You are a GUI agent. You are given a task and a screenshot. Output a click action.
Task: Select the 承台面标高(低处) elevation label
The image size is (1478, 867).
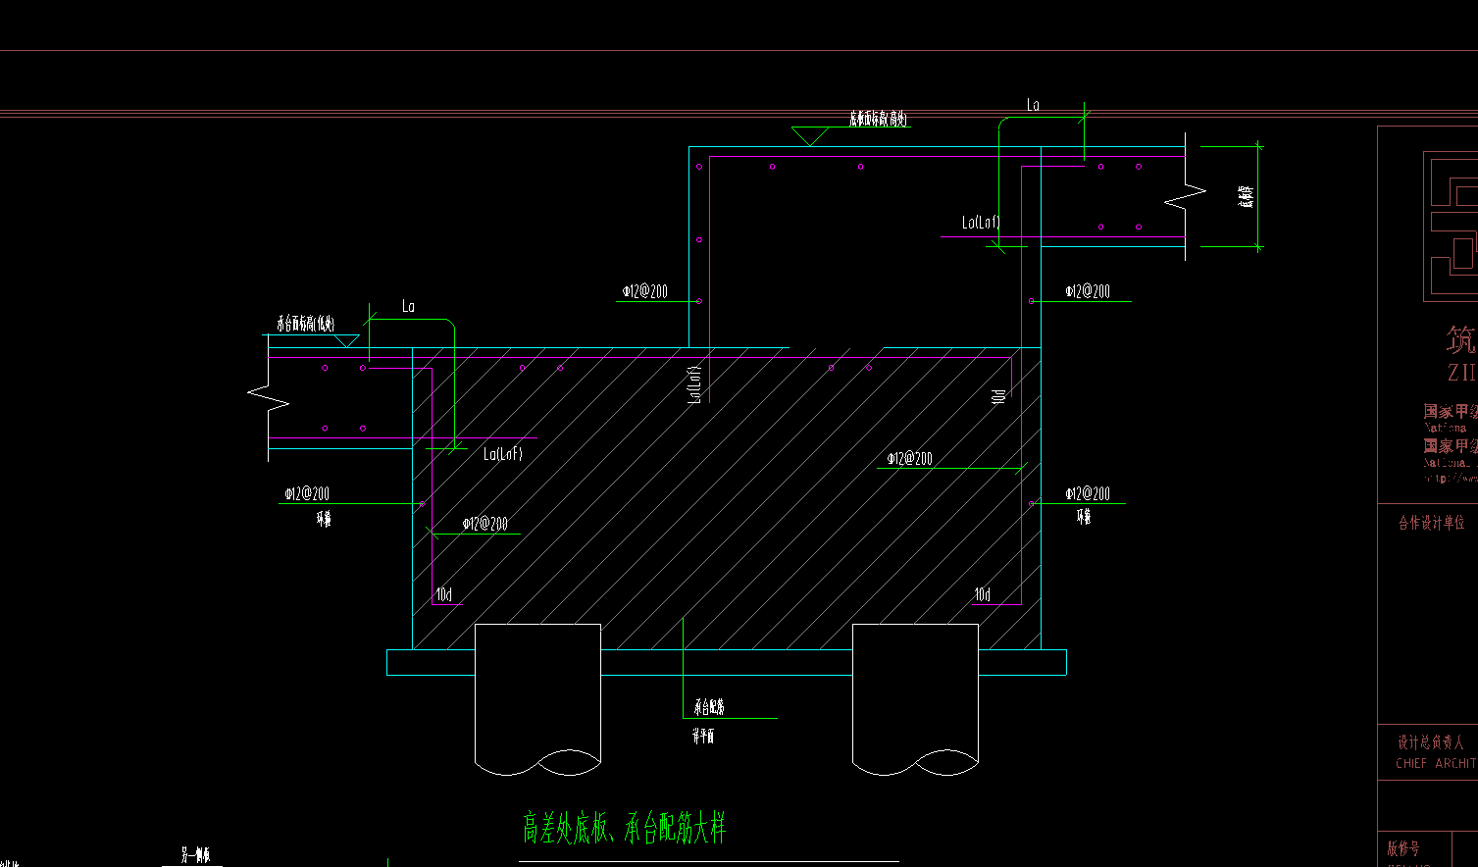tap(305, 324)
